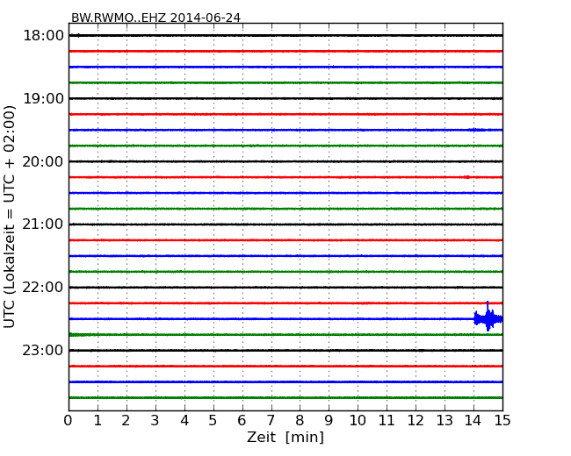Click x-axis tick label 2
Screen dimensions: 571x456
pyautogui.click(x=126, y=420)
